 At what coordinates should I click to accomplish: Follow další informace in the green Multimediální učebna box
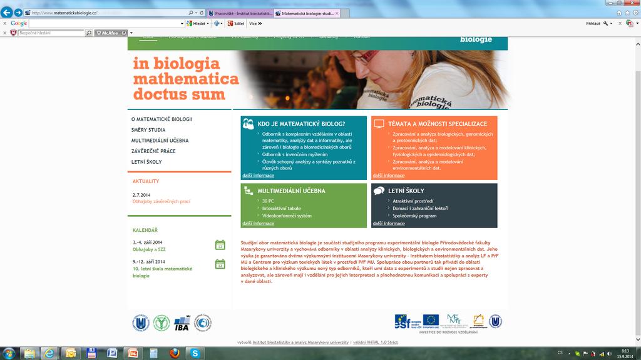coord(258,224)
